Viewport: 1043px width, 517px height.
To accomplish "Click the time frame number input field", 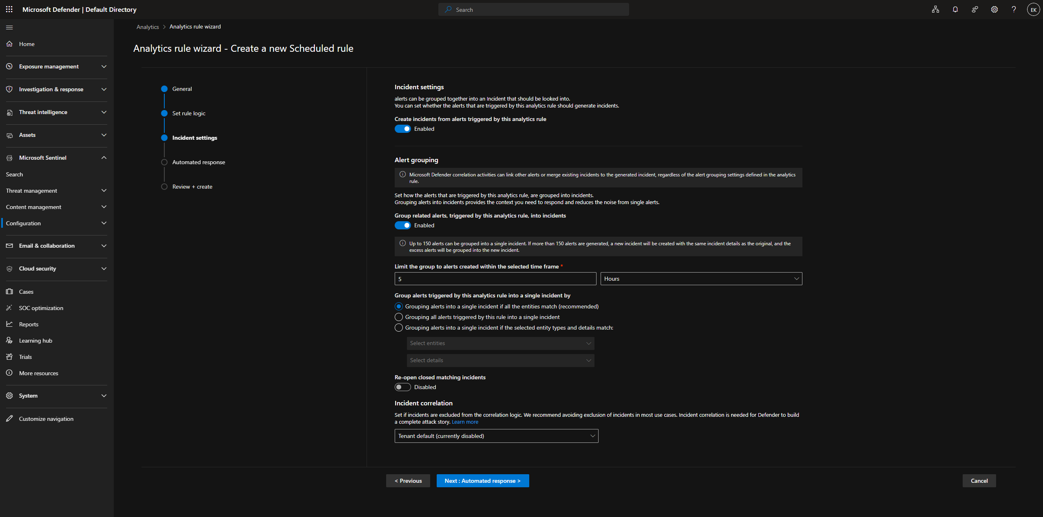I will pyautogui.click(x=495, y=279).
